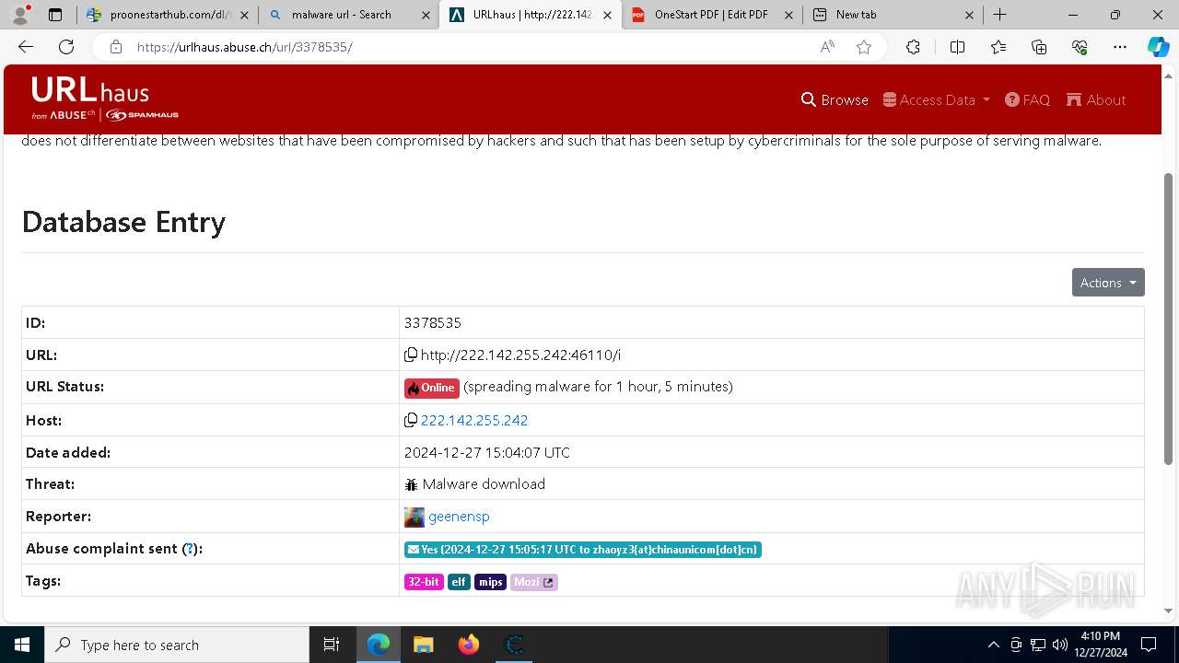
Task: Click the scrollbar down arrow
Action: click(x=1170, y=611)
